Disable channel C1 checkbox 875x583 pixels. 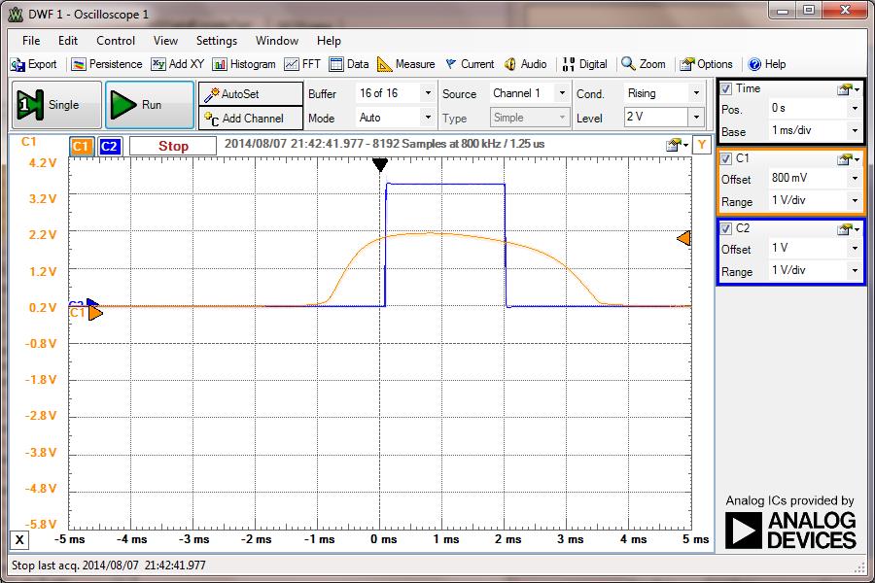(726, 158)
